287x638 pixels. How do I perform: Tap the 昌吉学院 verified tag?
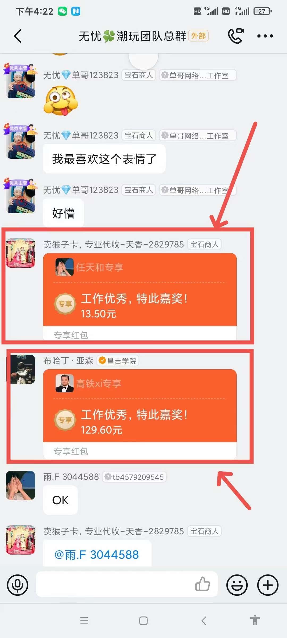click(118, 361)
